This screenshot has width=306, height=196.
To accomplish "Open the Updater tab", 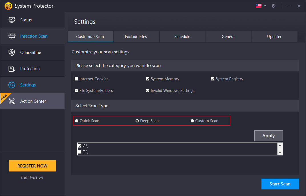I will tap(274, 37).
